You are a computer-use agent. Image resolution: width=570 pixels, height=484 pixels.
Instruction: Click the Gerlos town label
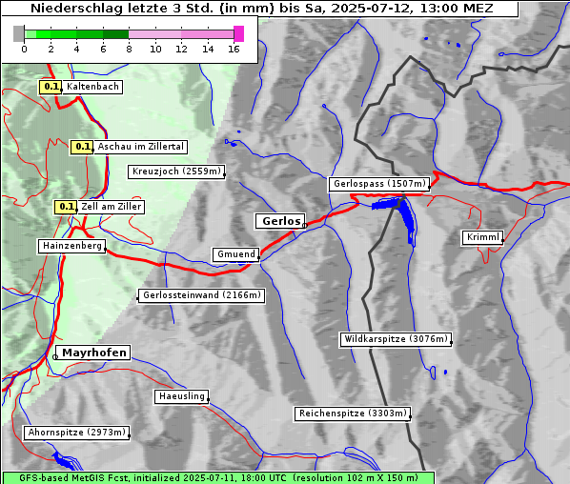280,221
